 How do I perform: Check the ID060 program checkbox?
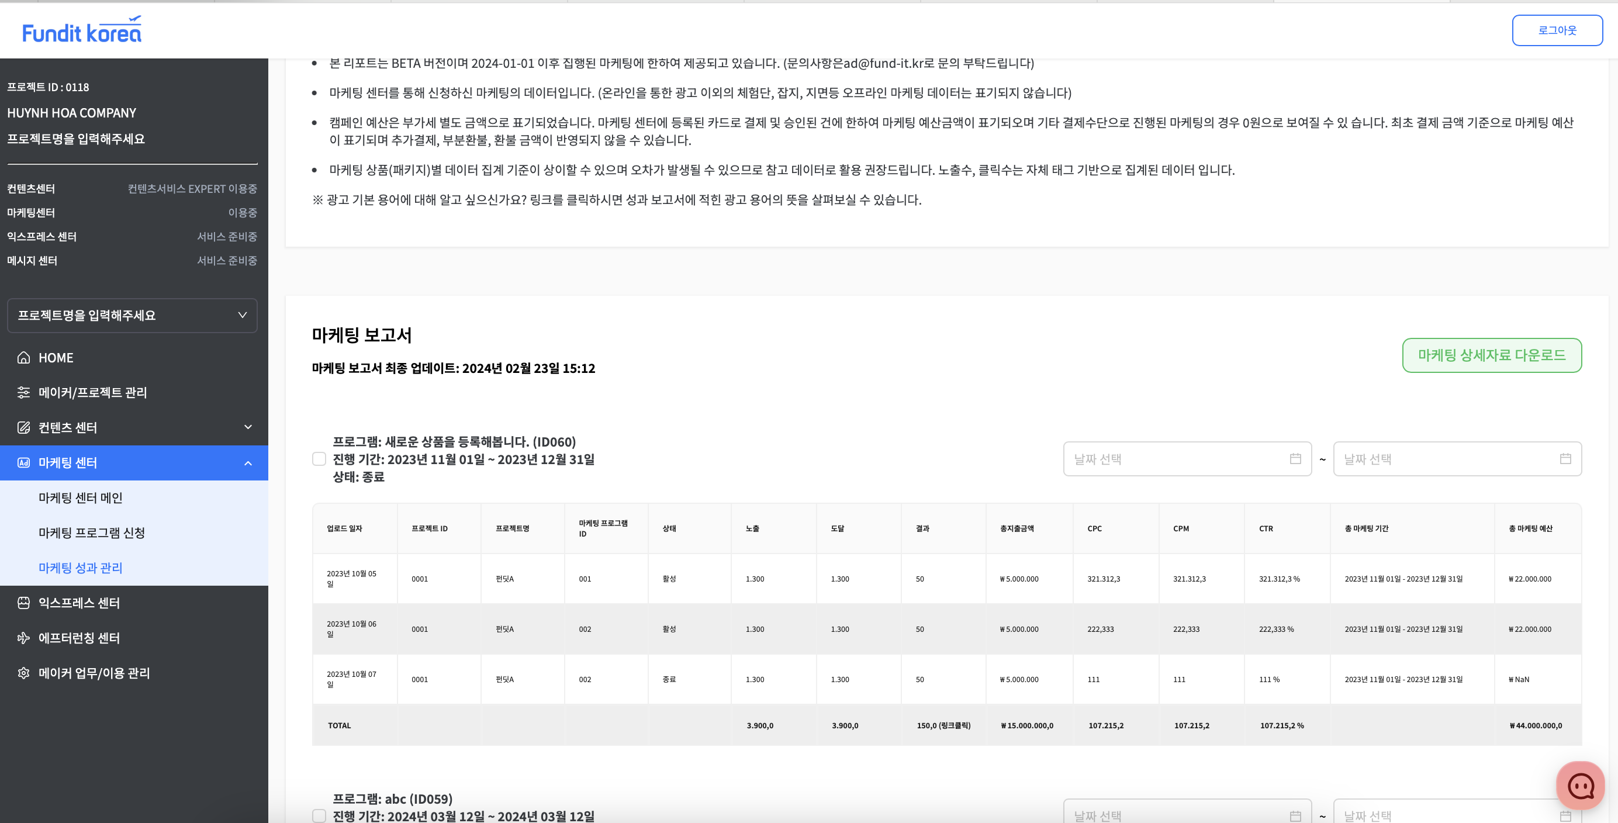(x=319, y=459)
